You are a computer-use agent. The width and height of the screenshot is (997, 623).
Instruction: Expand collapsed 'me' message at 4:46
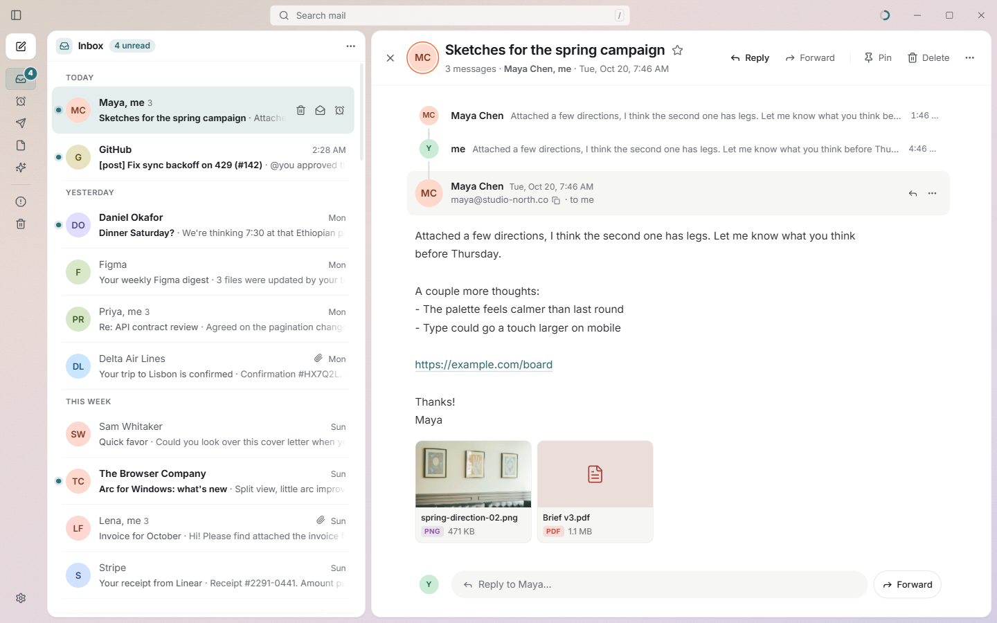coord(679,149)
